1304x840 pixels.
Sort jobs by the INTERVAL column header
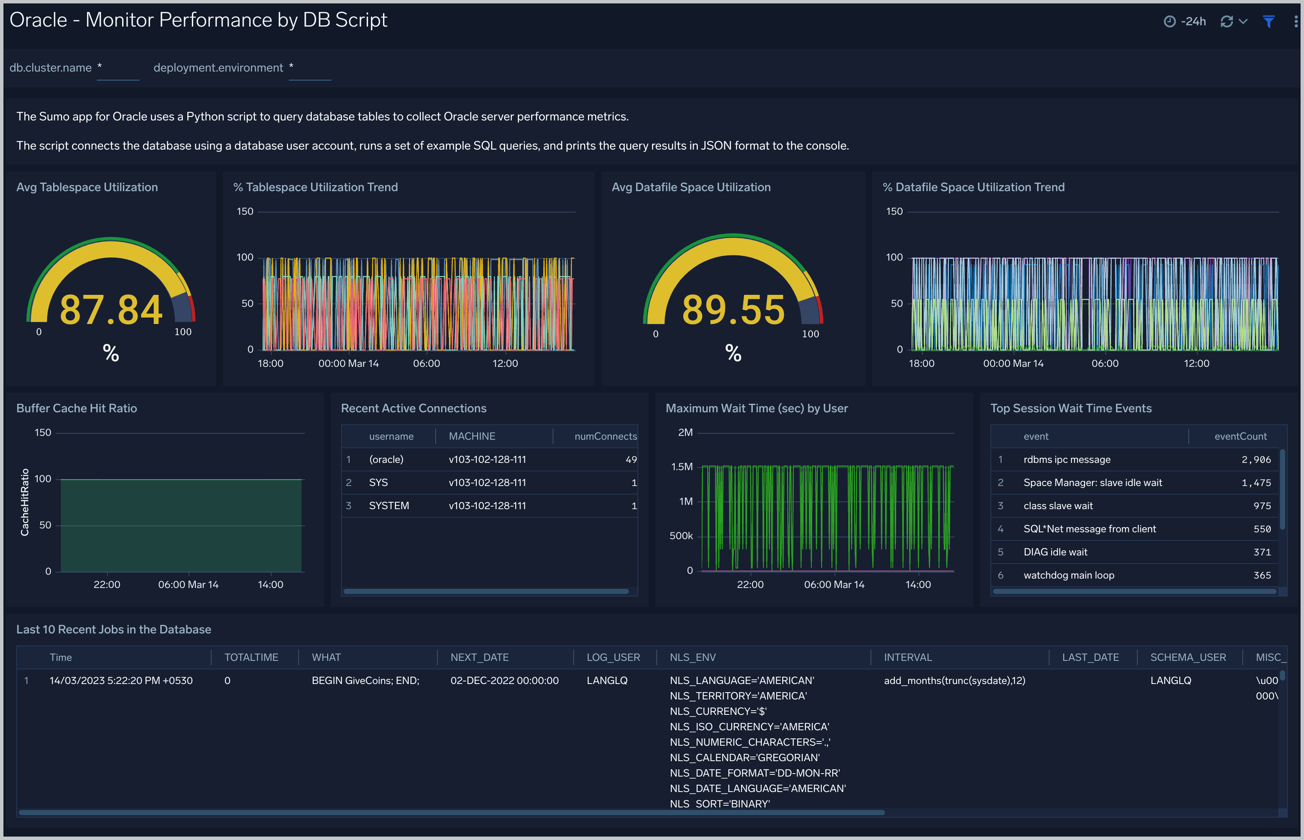coord(907,657)
